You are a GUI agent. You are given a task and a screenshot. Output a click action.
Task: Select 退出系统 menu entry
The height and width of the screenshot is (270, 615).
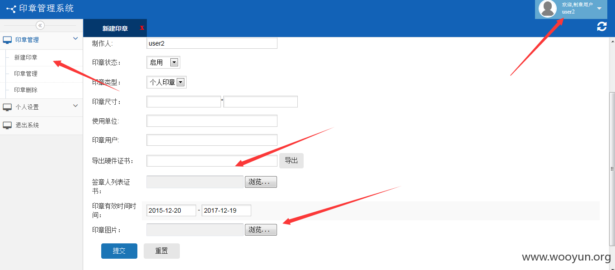[27, 125]
